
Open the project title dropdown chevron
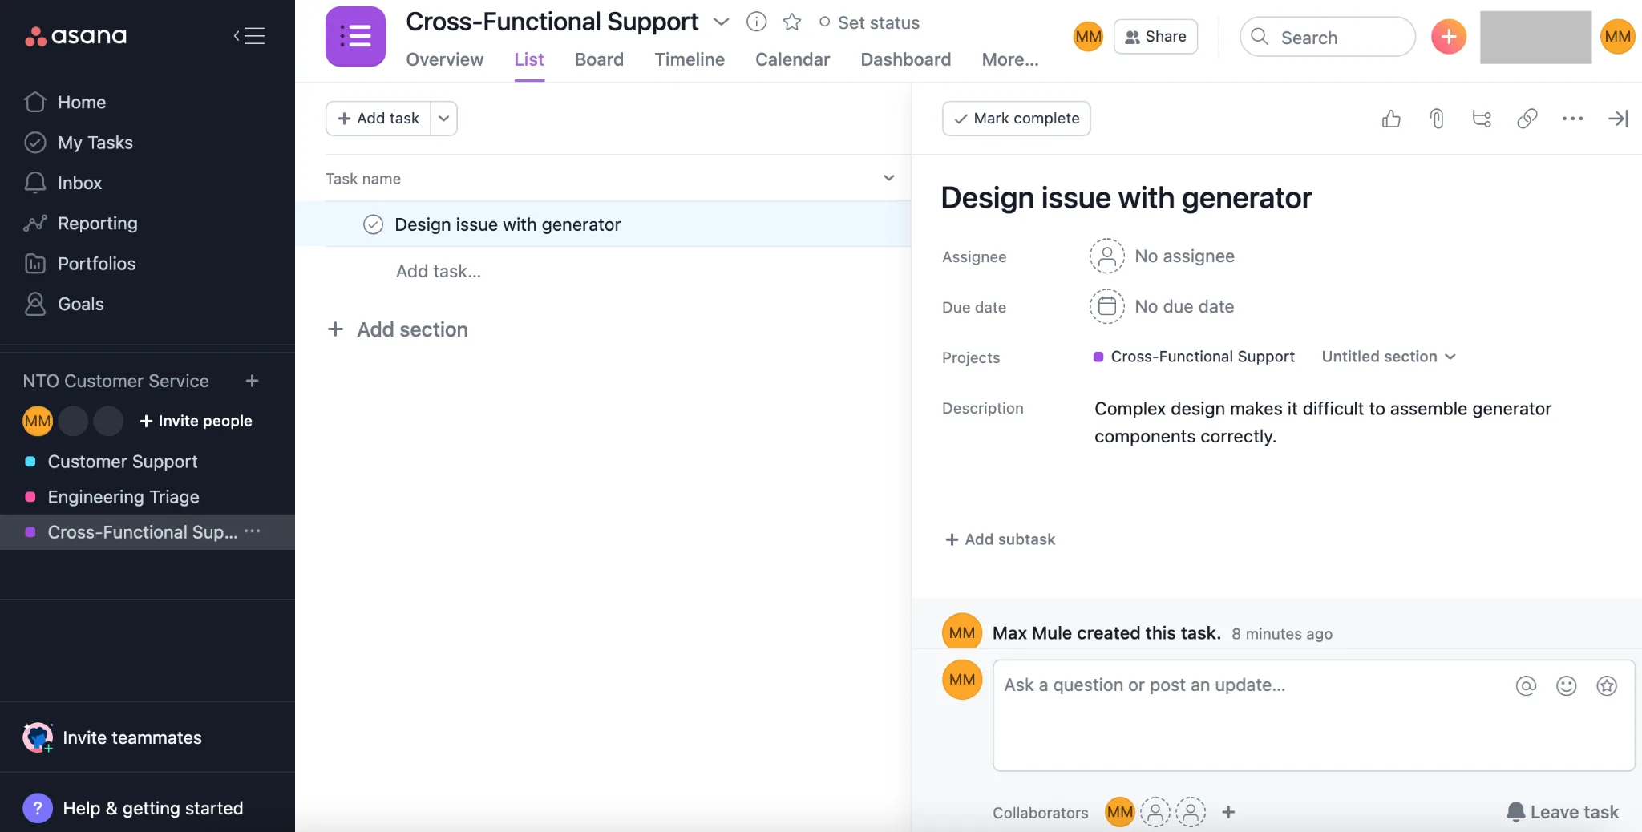click(721, 22)
